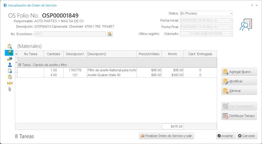The image size is (262, 144).
Task: Click the lookup icon beside No. Económico
Action: [x=110, y=34]
